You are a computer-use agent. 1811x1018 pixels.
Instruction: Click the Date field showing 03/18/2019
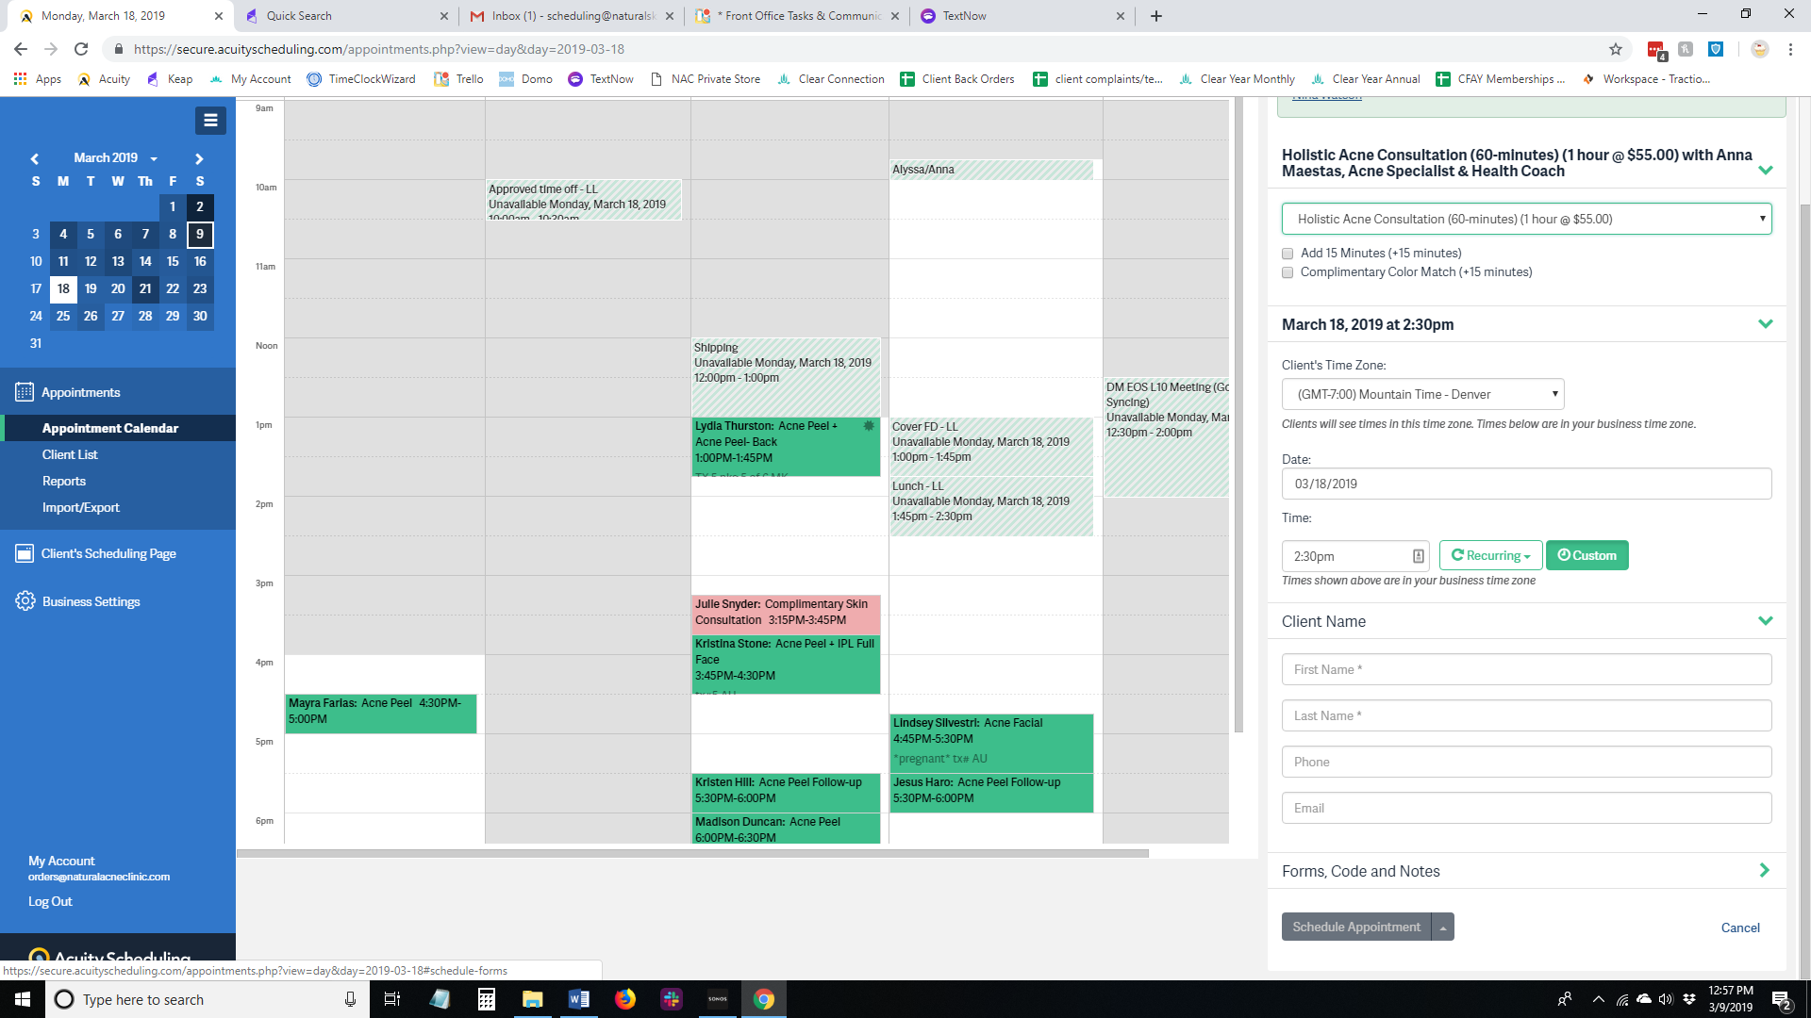(x=1526, y=484)
